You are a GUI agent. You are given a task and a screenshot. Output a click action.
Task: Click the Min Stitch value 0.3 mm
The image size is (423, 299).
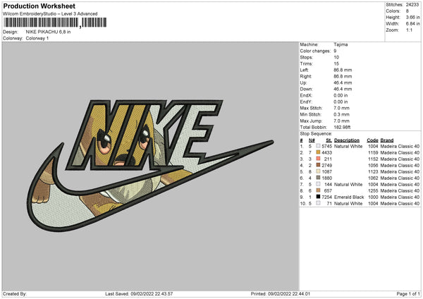coord(341,114)
